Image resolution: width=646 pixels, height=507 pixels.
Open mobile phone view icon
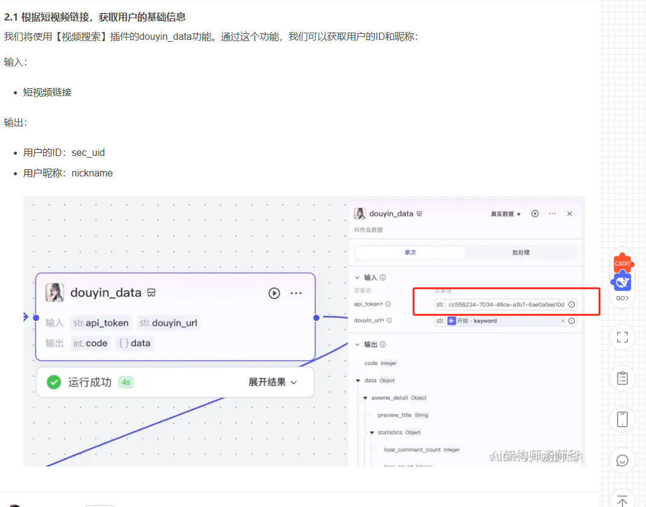(622, 419)
